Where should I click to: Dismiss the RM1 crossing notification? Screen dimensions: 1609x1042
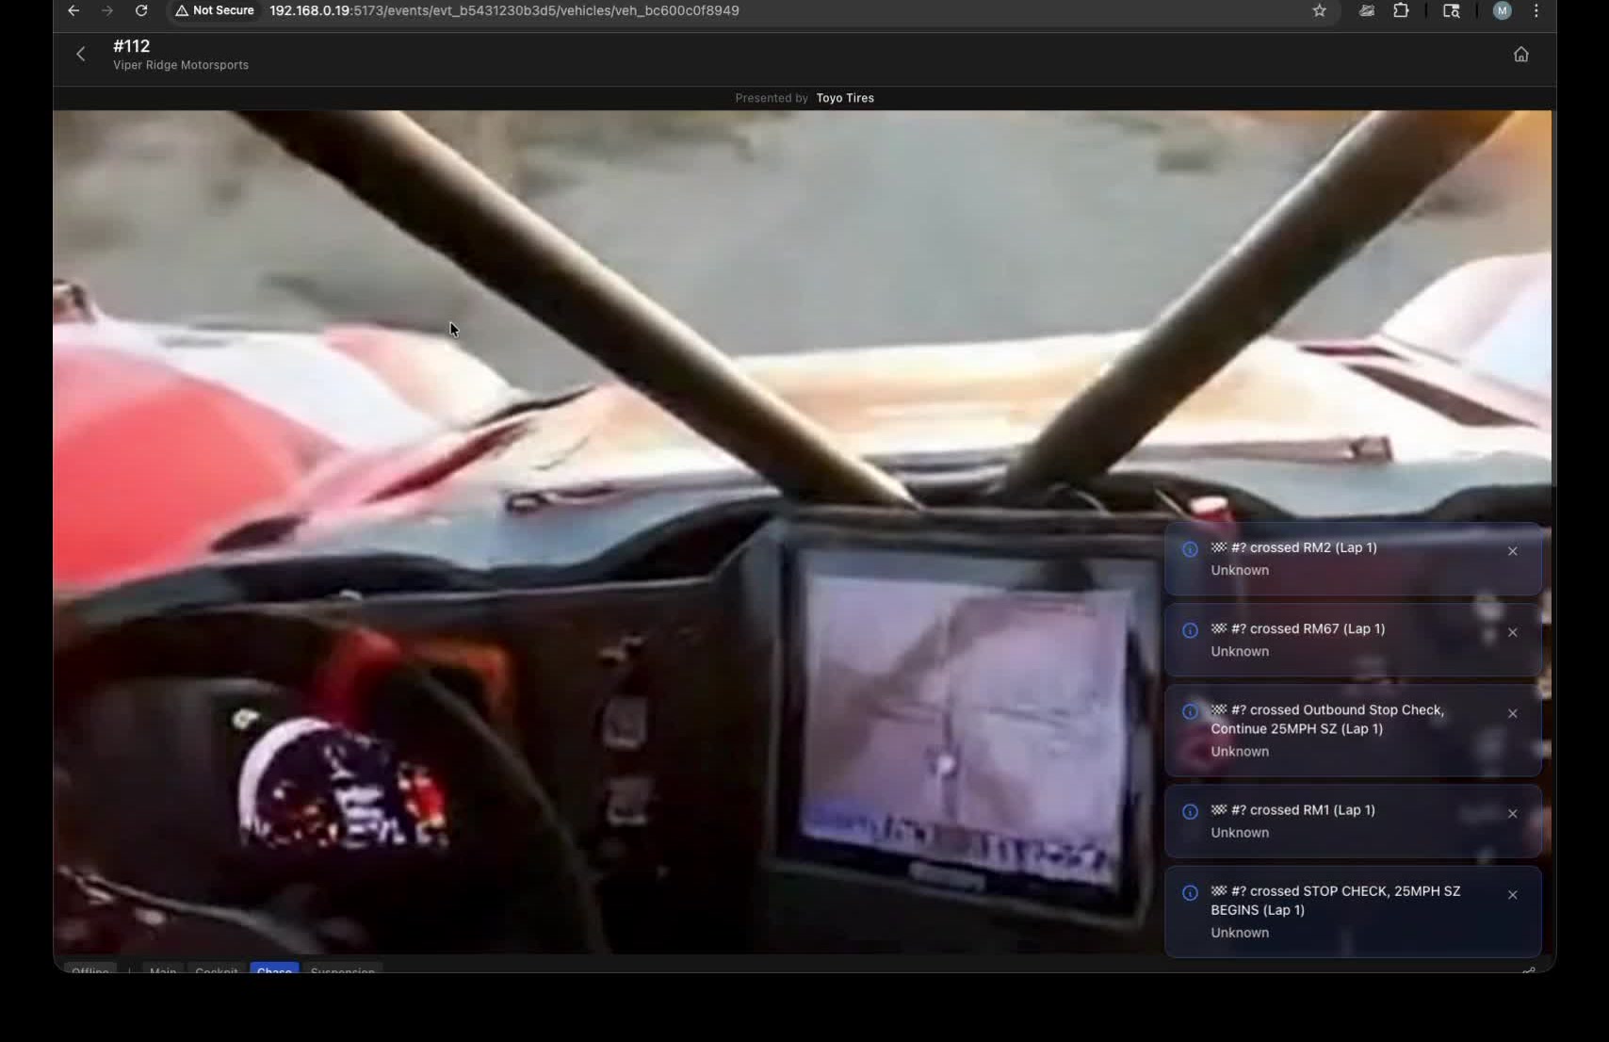click(1513, 813)
